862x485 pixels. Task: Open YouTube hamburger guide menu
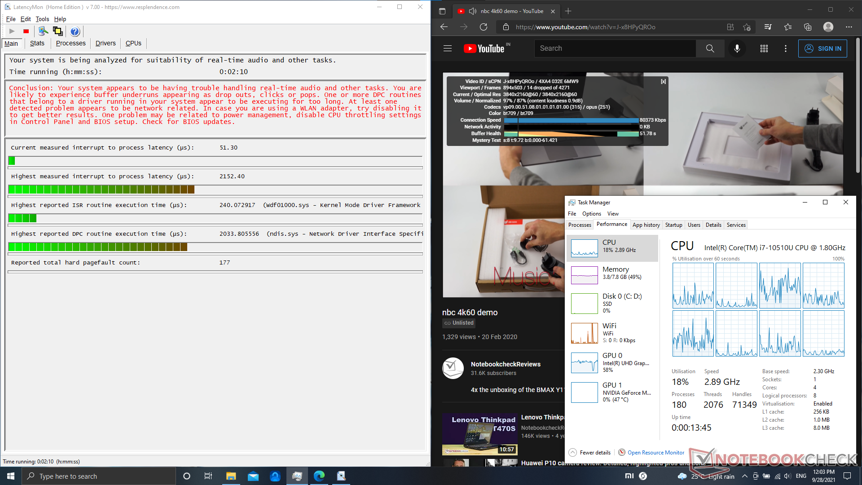448,48
